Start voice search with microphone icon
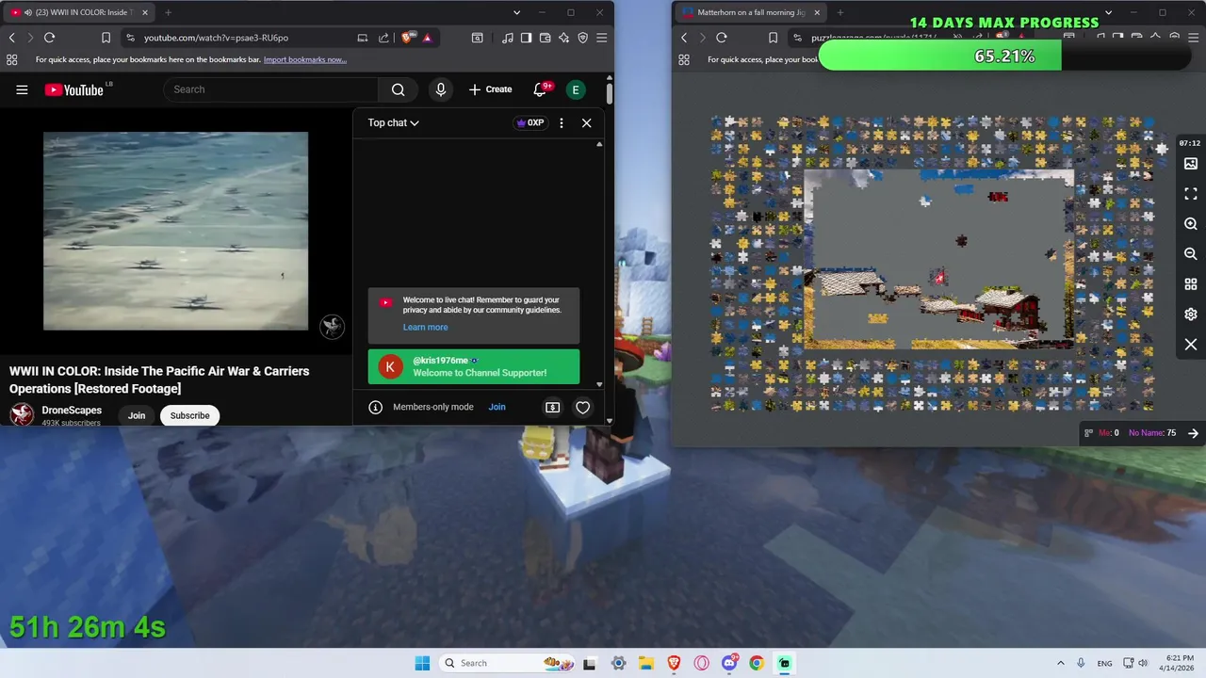The height and width of the screenshot is (678, 1206). coord(440,89)
